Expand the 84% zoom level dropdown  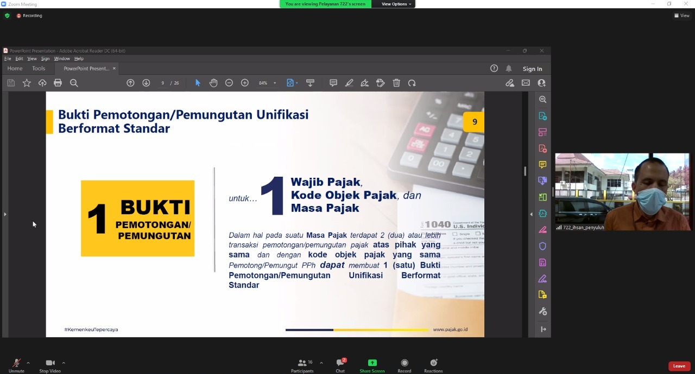pyautogui.click(x=275, y=83)
